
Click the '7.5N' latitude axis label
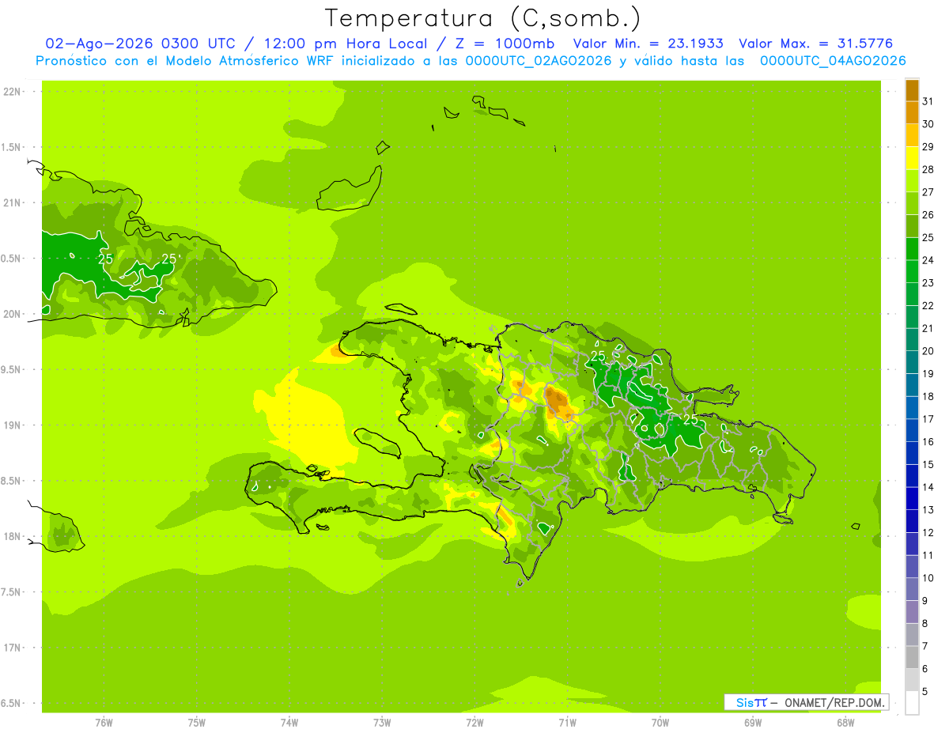click(11, 592)
